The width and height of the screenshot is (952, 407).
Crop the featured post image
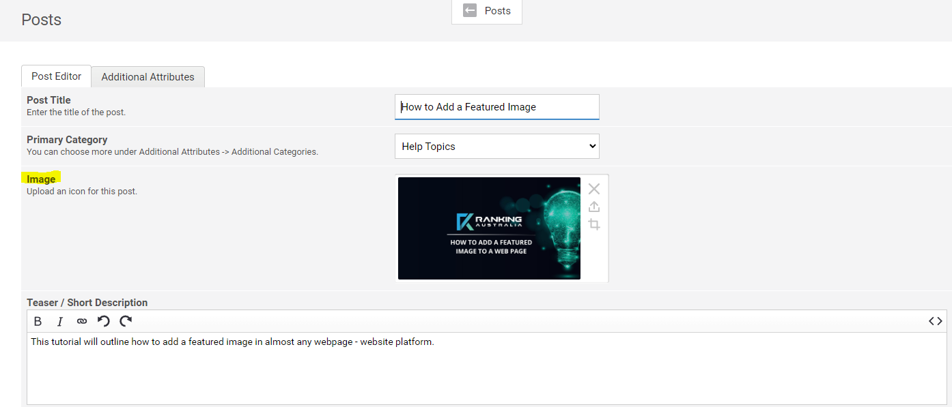(593, 224)
